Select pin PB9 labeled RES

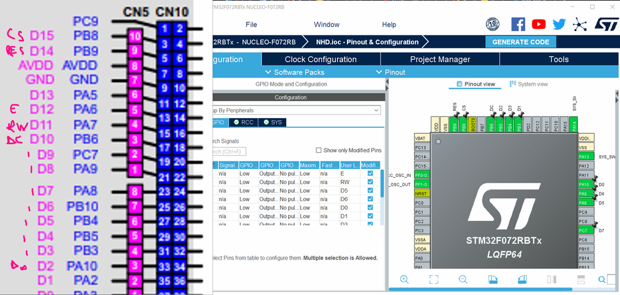[454, 125]
